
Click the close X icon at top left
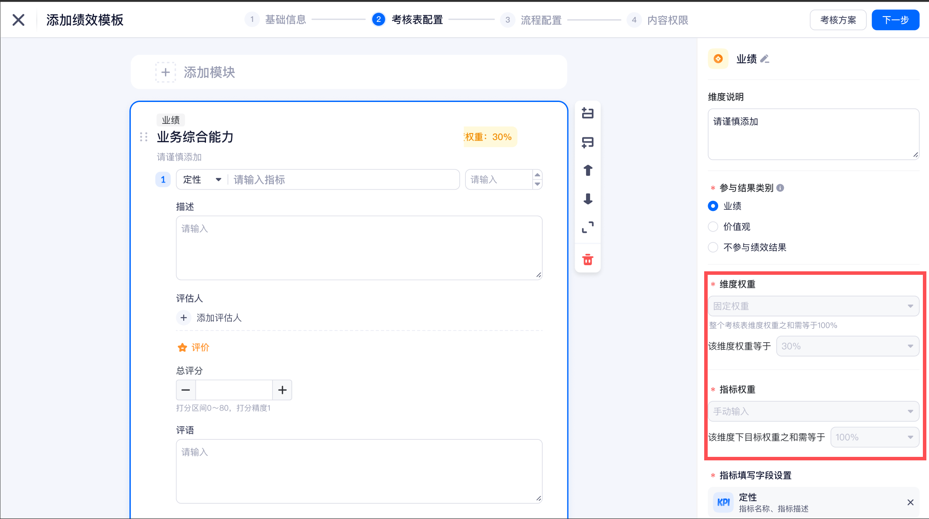click(18, 20)
